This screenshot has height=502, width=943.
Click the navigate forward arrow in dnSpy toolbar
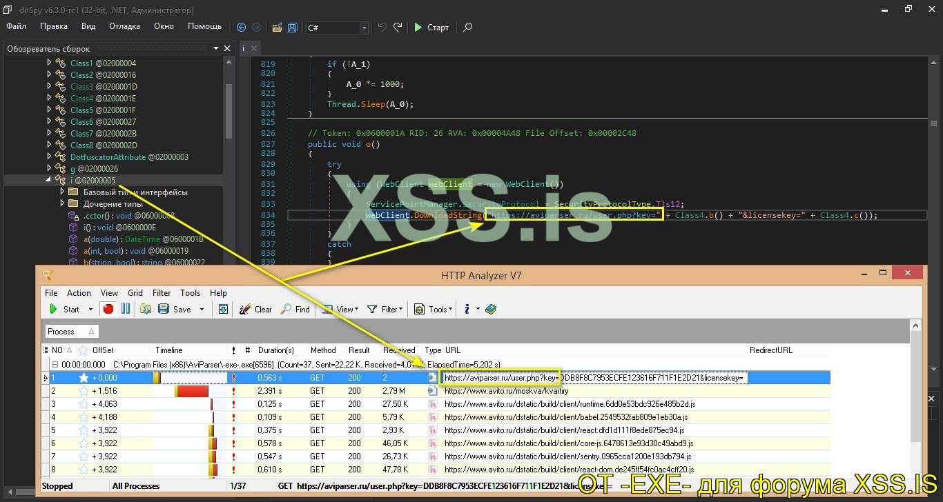point(257,28)
